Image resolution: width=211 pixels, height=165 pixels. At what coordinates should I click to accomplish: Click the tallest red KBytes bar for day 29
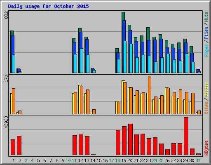[186, 136]
